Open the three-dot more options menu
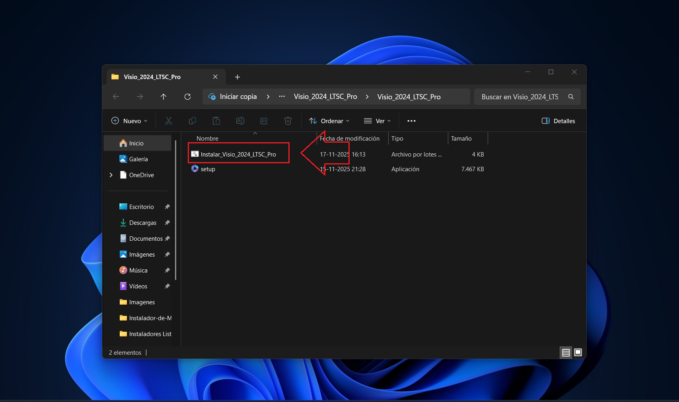Screen dimensions: 679x402 tap(411, 121)
